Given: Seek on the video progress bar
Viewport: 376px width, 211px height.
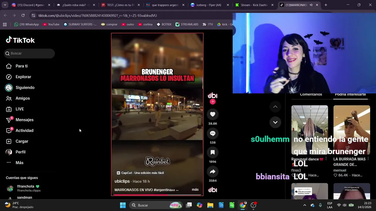Looking at the screenshot, I should (x=157, y=195).
